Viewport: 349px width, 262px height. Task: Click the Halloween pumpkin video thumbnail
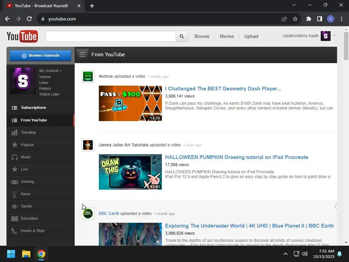(130, 172)
